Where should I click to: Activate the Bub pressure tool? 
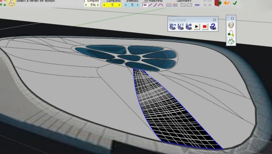point(189,26)
